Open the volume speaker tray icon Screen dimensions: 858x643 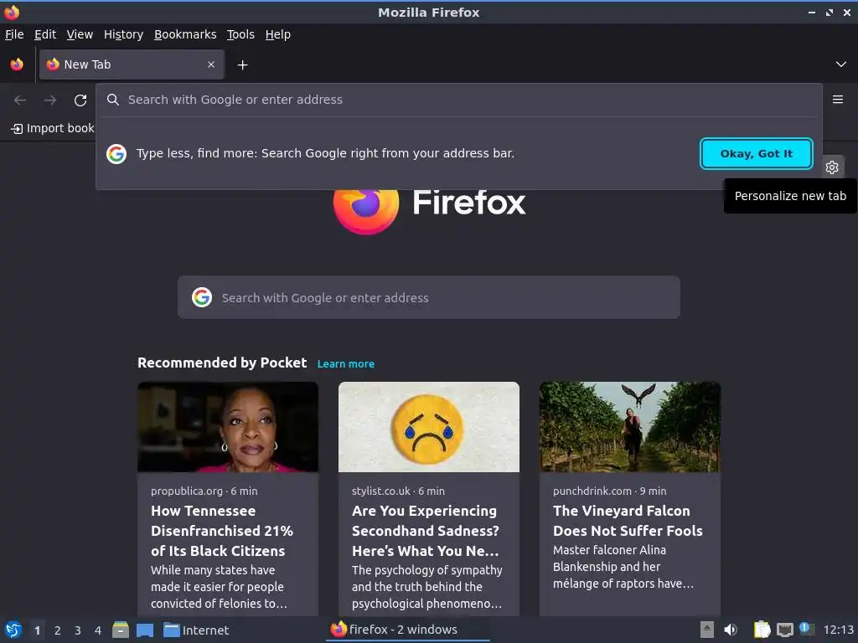click(x=731, y=630)
